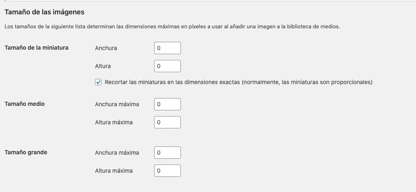Select Tamaño grande Anchura máxima input

(x=167, y=153)
